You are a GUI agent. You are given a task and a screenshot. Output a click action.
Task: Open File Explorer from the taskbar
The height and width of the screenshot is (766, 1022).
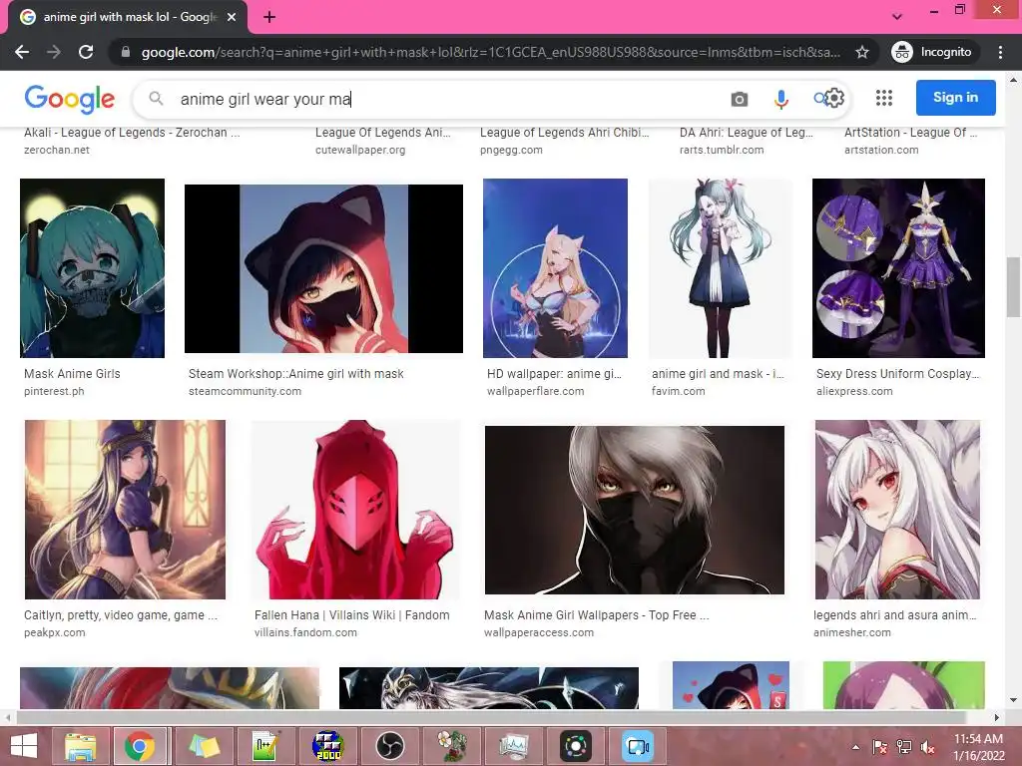pyautogui.click(x=80, y=746)
